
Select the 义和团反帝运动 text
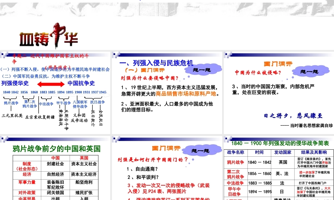tap(79, 118)
